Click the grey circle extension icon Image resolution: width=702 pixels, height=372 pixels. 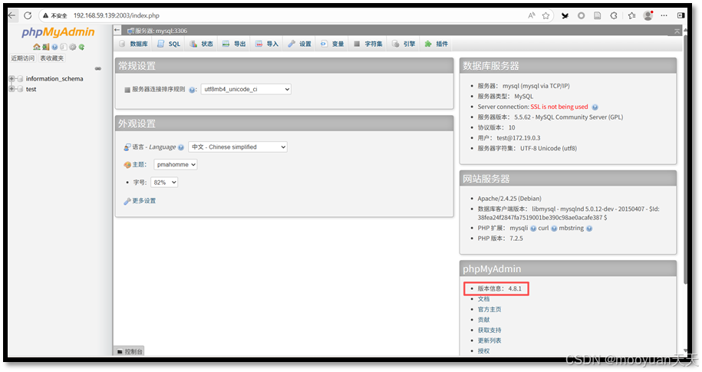581,15
